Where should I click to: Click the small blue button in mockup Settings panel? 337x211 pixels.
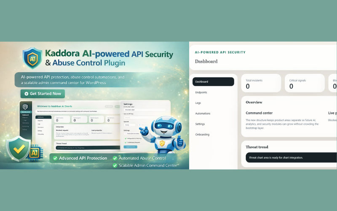[x=130, y=147]
